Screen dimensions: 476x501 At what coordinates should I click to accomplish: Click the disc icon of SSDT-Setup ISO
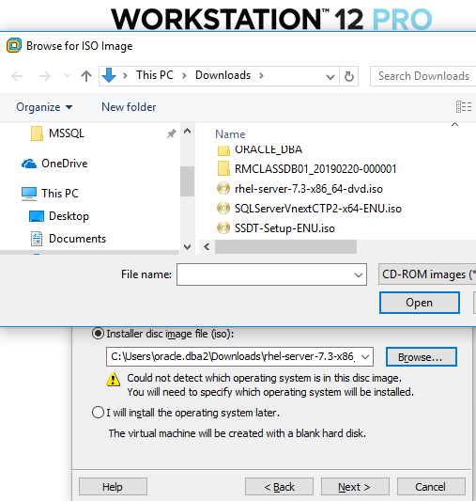point(223,228)
